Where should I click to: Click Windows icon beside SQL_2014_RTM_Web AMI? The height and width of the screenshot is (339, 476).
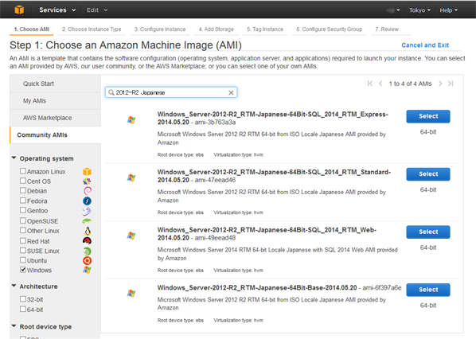[131, 236]
